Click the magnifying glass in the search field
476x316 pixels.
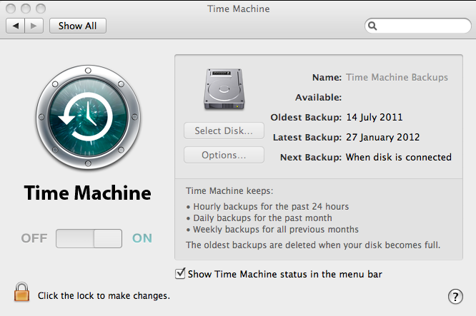pyautogui.click(x=373, y=26)
